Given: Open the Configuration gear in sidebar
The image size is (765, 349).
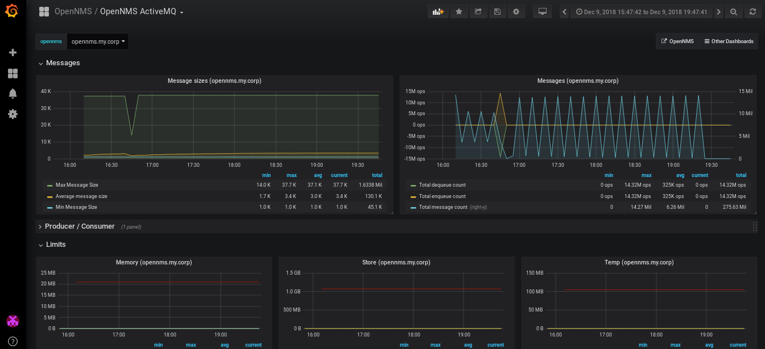Looking at the screenshot, I should (13, 114).
